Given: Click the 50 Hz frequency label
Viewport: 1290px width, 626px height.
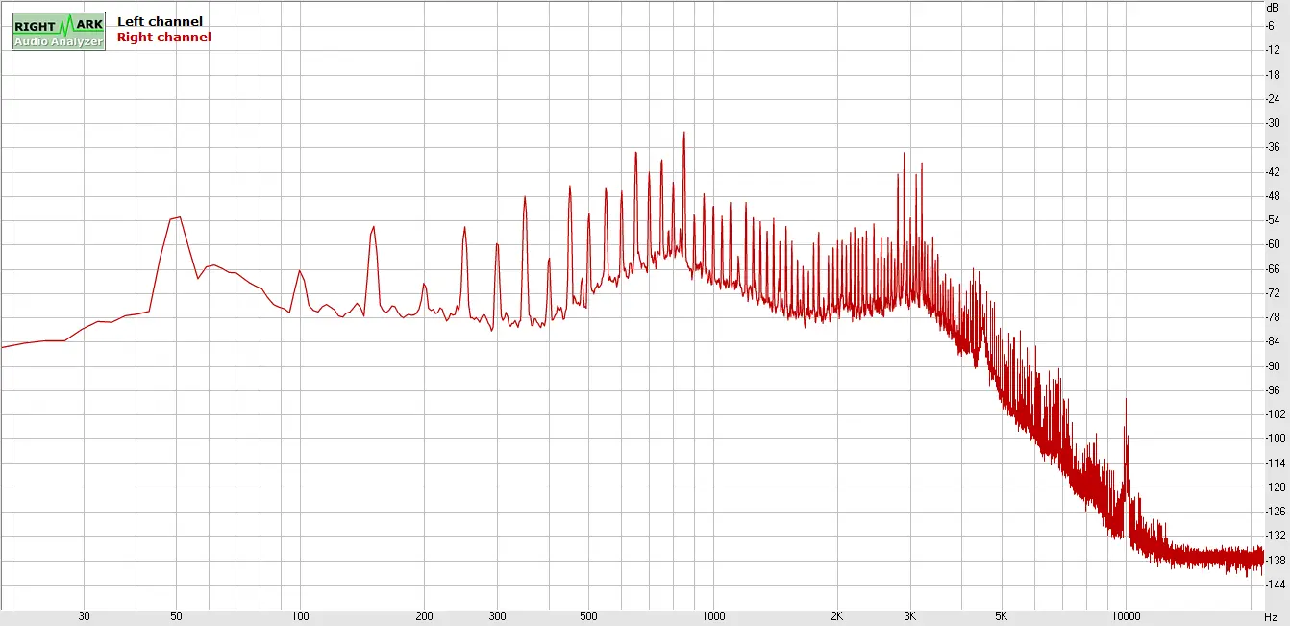Looking at the screenshot, I should tap(176, 617).
